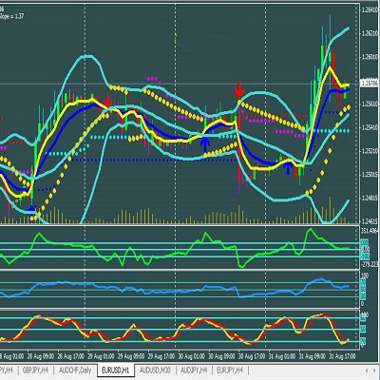Click the blue RSI-style line in second subwindow
Viewport: 380px width, 380px height.
(x=174, y=288)
